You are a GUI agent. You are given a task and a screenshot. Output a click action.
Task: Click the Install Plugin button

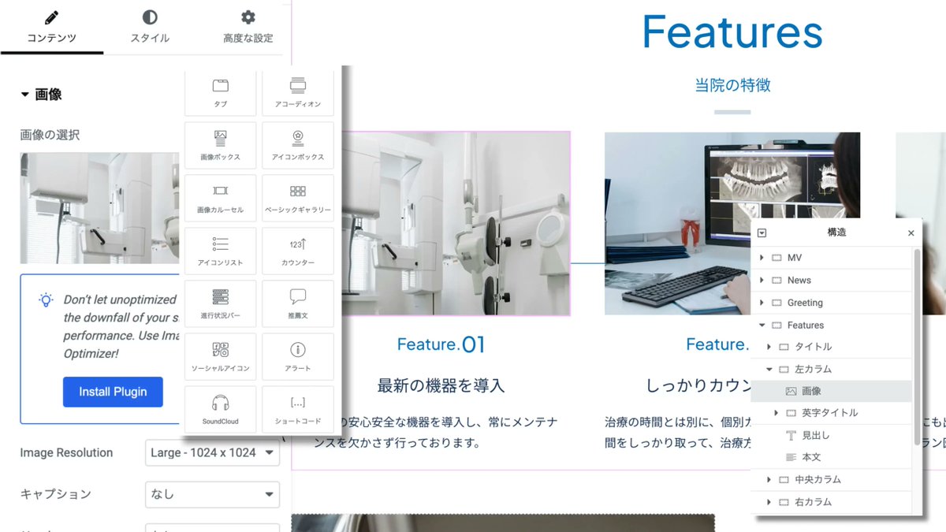pyautogui.click(x=113, y=392)
